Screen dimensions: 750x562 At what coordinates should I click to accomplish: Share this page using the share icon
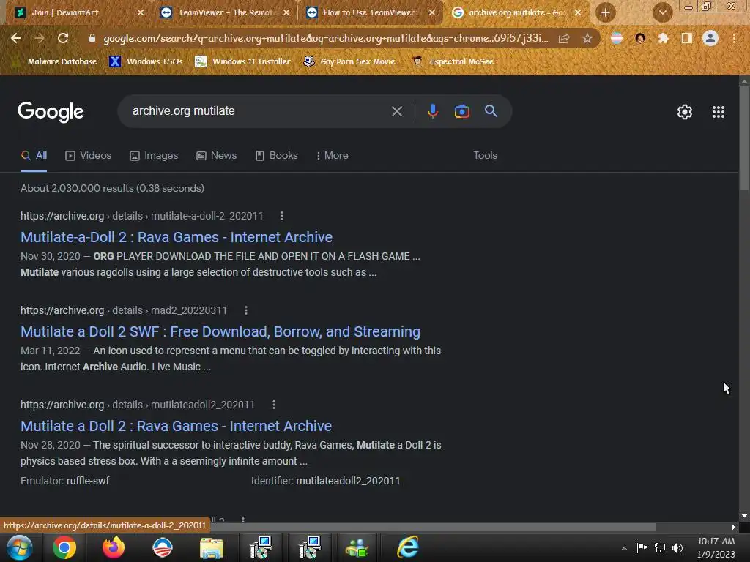(564, 38)
